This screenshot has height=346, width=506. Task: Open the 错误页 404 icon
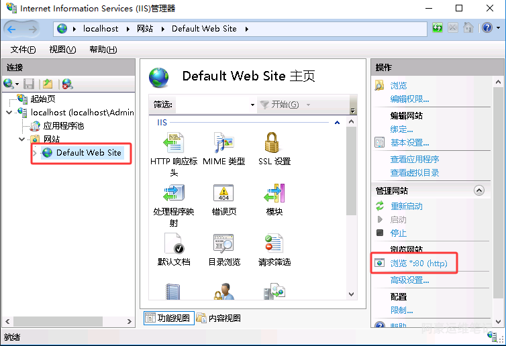click(223, 193)
